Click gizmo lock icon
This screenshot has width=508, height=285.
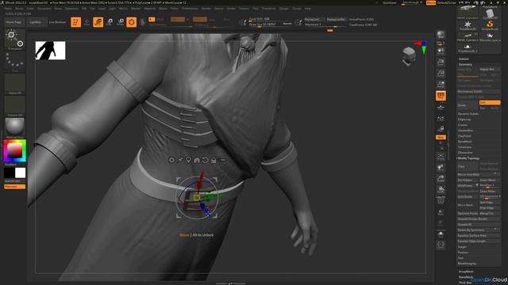point(214,160)
